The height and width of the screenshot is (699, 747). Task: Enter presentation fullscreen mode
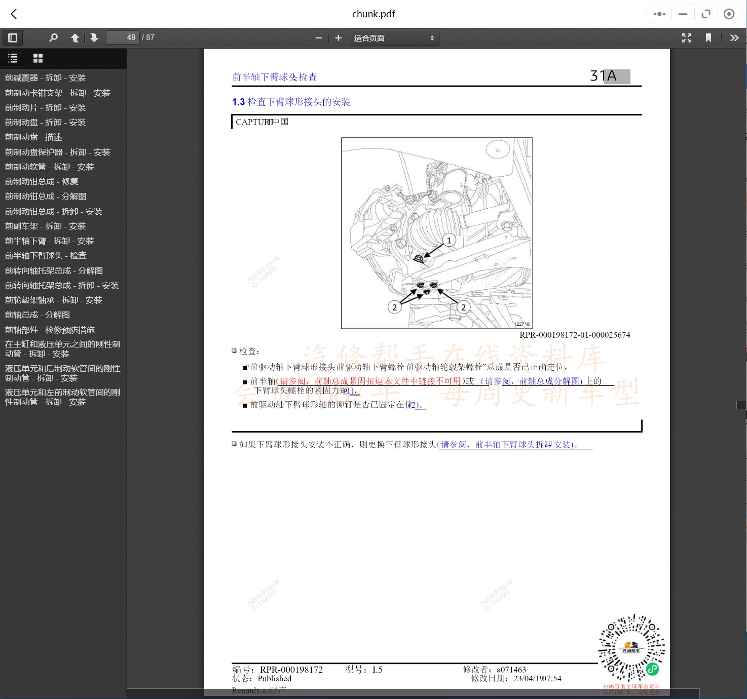coord(687,37)
